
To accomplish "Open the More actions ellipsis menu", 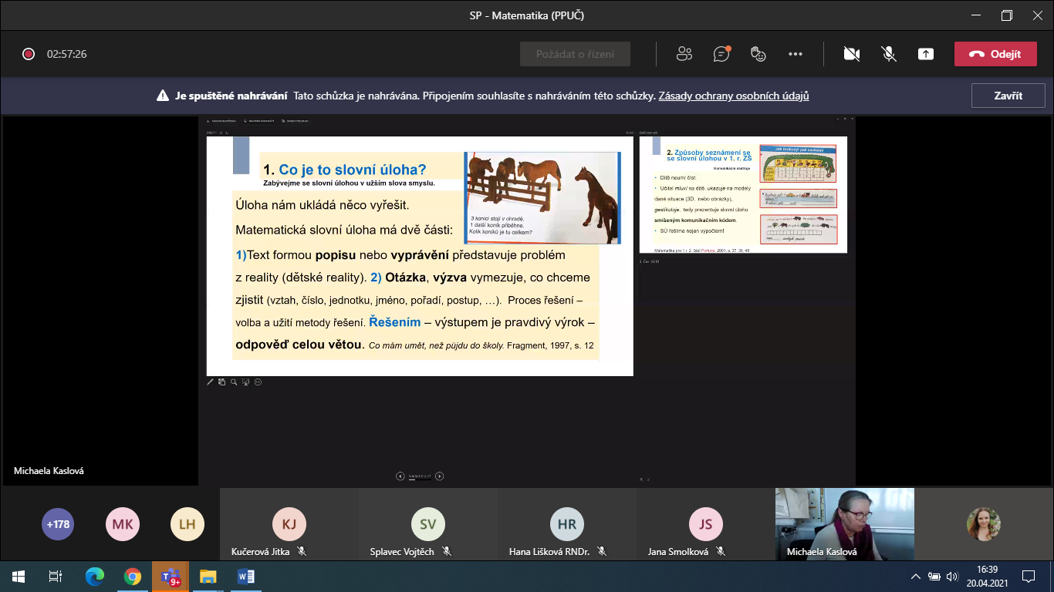I will pyautogui.click(x=796, y=54).
